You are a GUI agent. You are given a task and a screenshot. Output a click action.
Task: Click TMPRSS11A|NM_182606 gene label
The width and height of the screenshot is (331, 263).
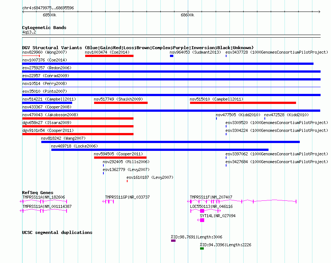[x=44, y=197]
